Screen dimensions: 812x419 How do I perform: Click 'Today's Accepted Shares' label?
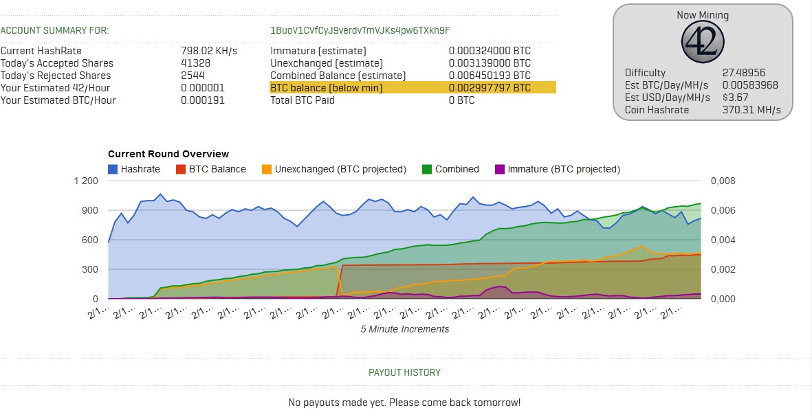57,63
